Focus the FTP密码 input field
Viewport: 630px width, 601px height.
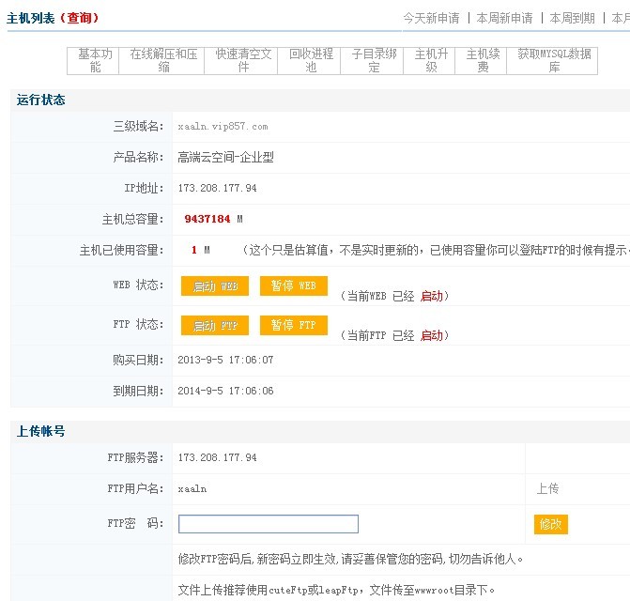point(269,524)
